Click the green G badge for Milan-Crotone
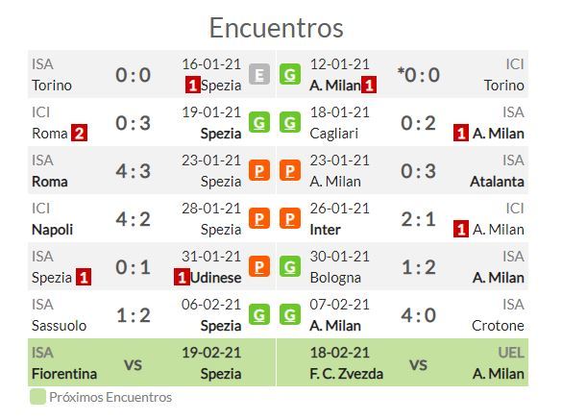The height and width of the screenshot is (420, 562). [290, 314]
